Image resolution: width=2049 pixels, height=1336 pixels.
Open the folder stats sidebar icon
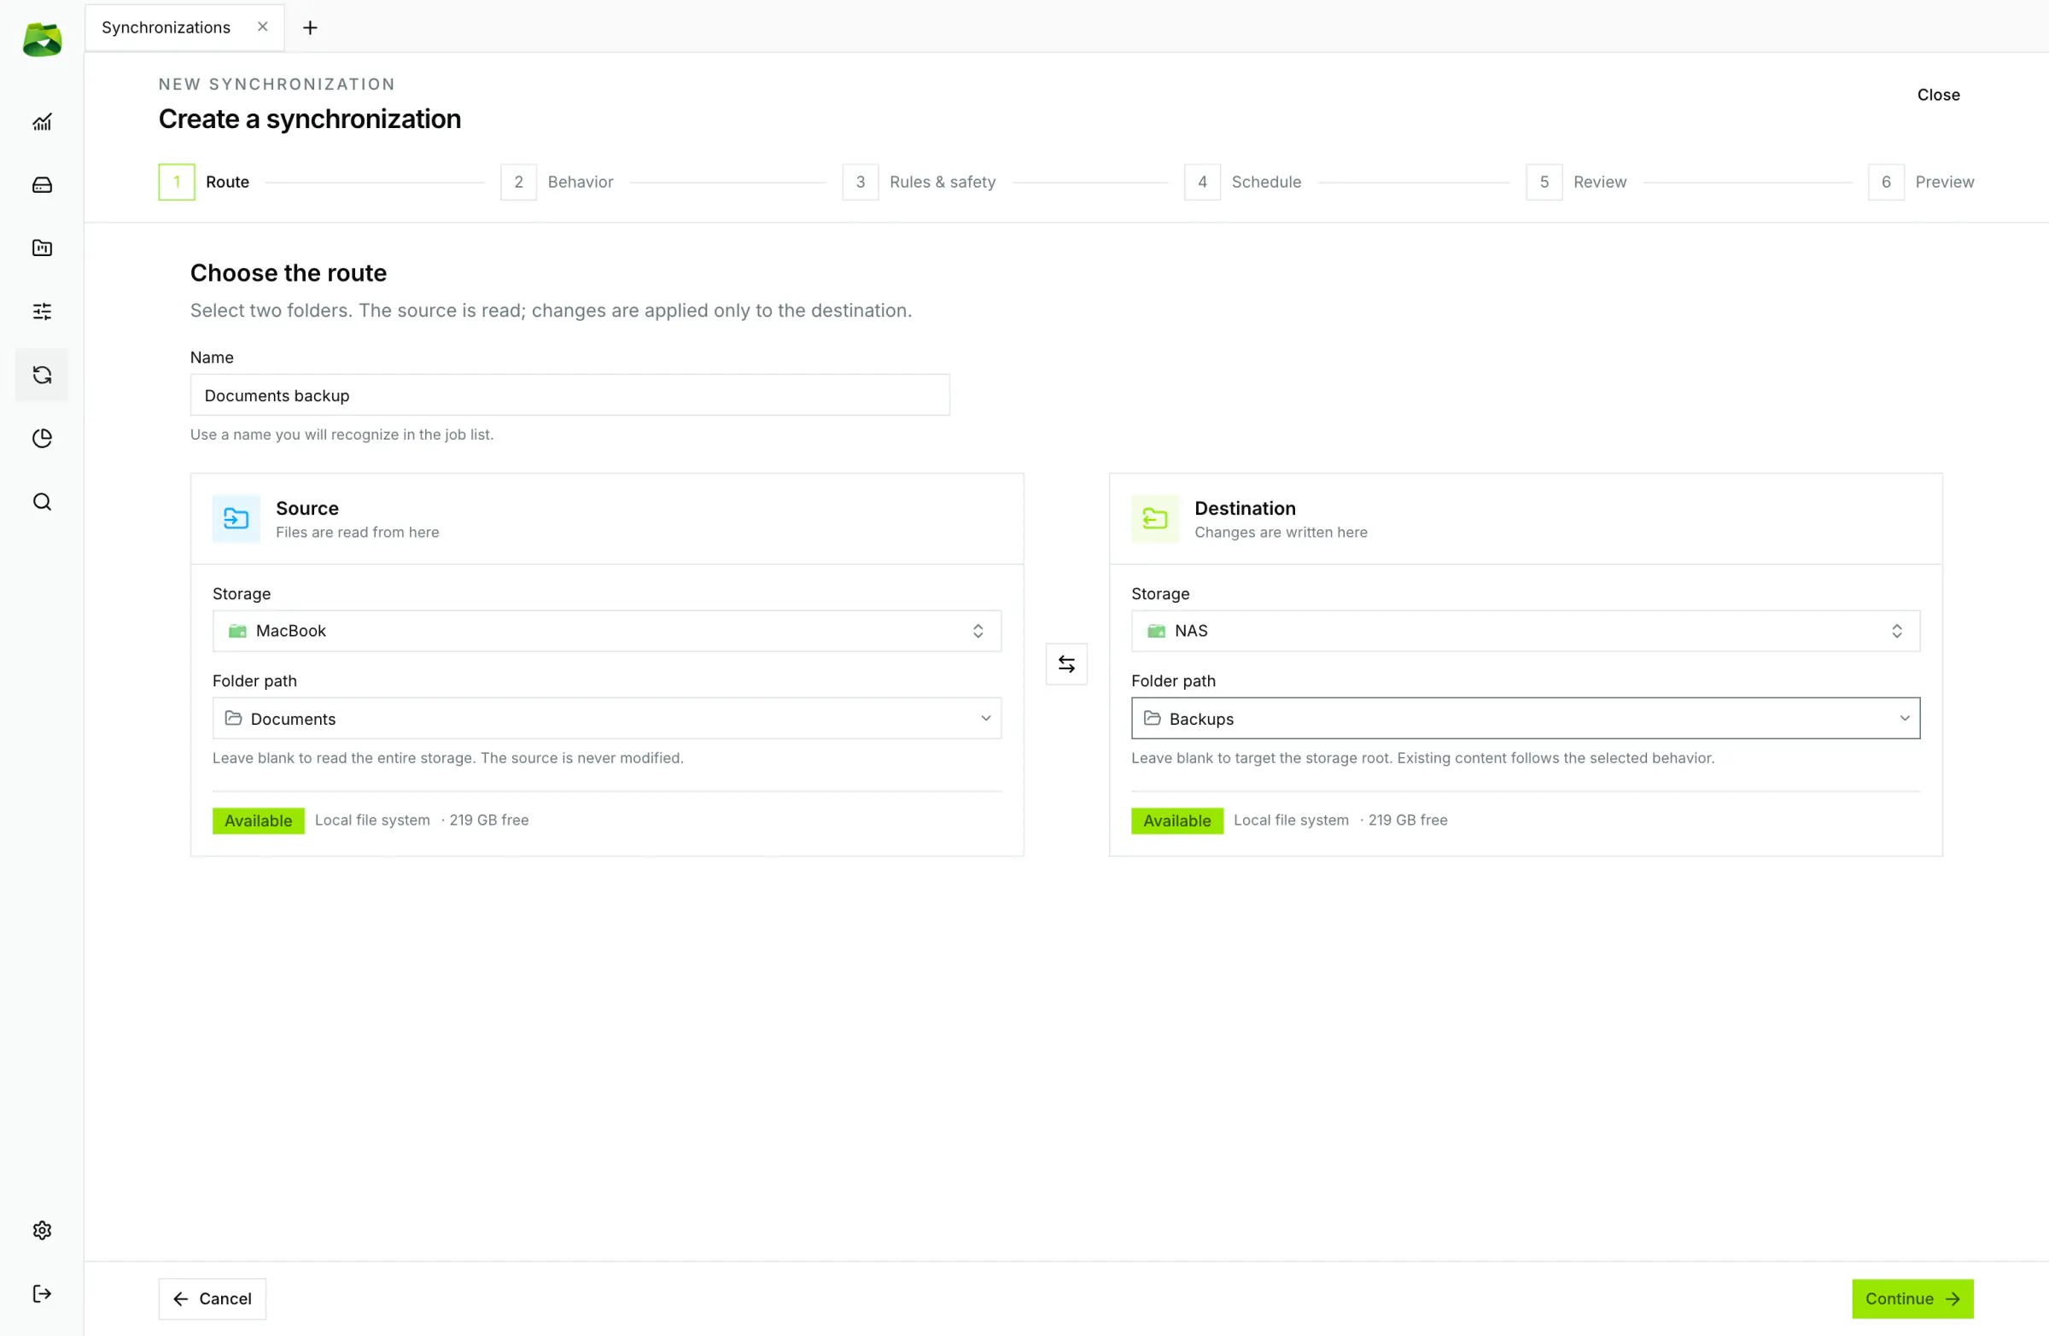42,248
